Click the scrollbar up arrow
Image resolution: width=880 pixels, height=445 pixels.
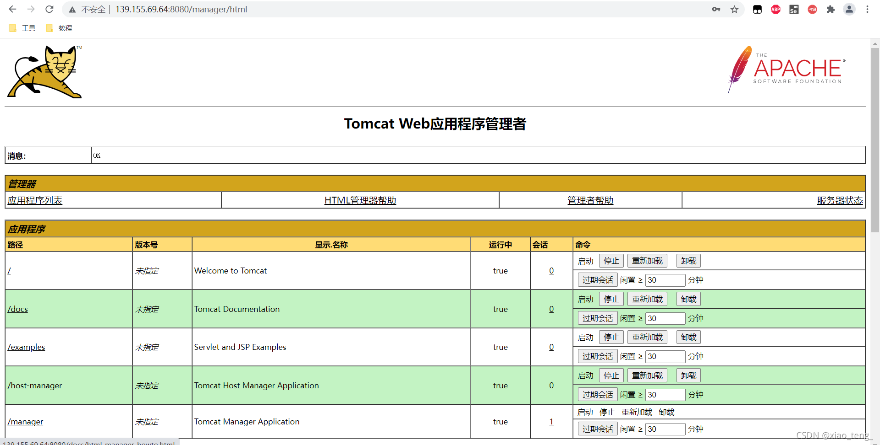click(x=875, y=44)
